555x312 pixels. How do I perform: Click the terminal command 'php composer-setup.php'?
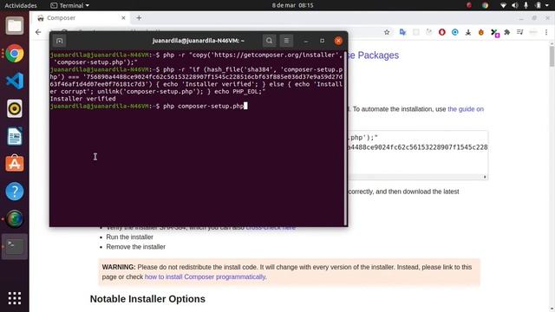[x=204, y=106]
